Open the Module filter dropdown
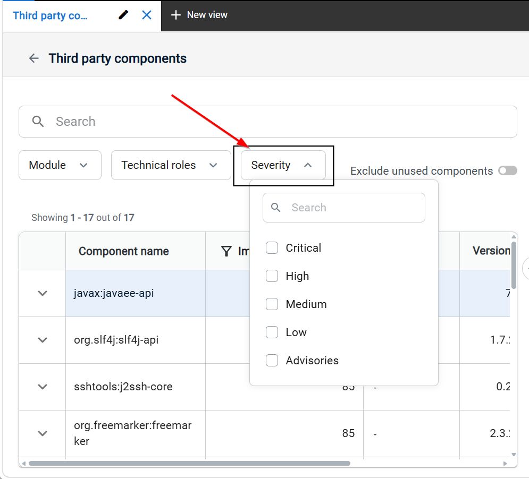Viewport: 529px width, 479px height. 60,165
